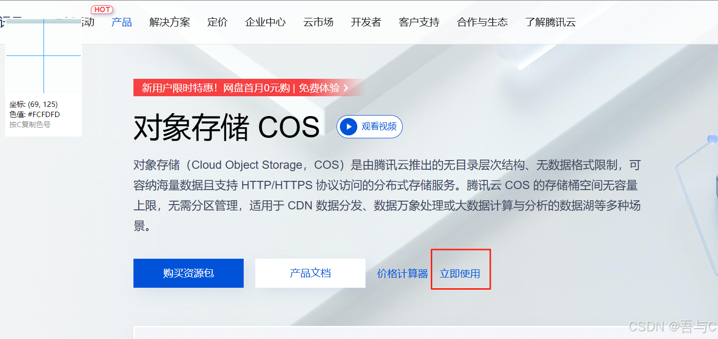Open the 价格计算器 link
The width and height of the screenshot is (718, 339).
point(402,274)
